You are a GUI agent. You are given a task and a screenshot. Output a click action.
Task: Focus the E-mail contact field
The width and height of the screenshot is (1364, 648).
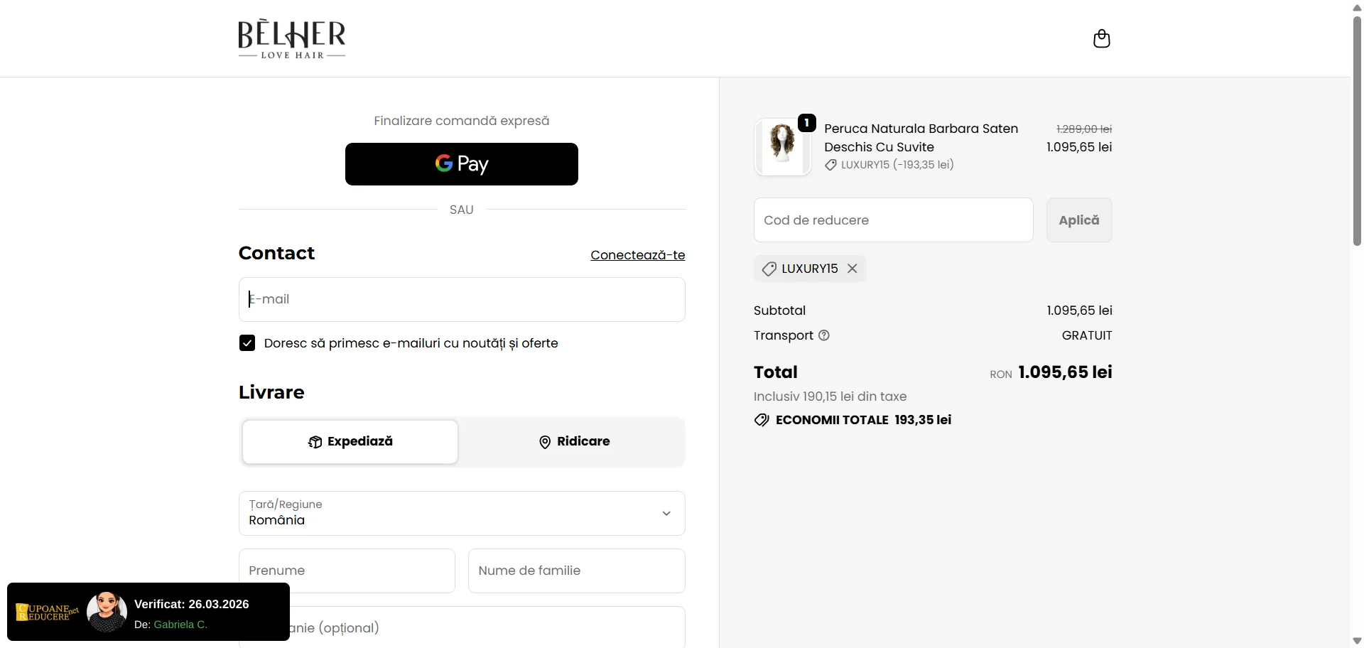pyautogui.click(x=462, y=299)
